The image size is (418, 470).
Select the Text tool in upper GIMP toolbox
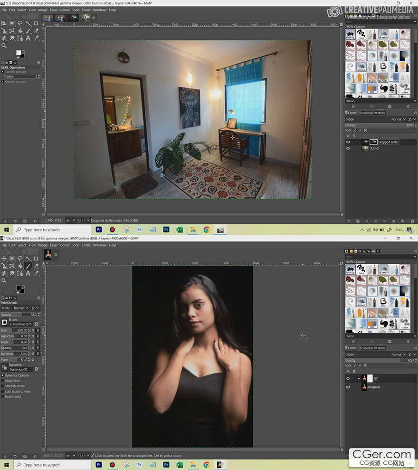point(28,38)
